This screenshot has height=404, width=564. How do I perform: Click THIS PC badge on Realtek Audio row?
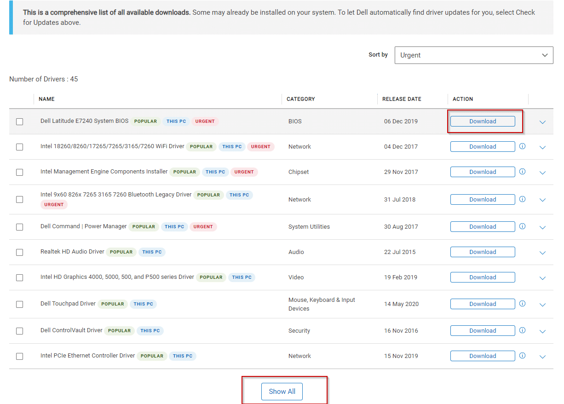pos(152,252)
